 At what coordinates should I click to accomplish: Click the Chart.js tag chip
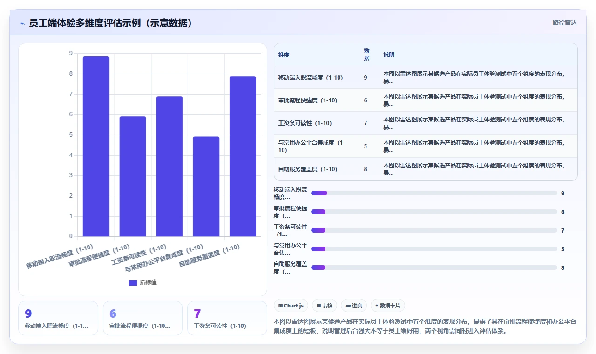(291, 306)
